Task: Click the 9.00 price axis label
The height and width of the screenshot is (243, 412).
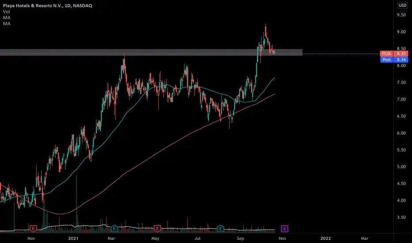Action: tap(401, 32)
